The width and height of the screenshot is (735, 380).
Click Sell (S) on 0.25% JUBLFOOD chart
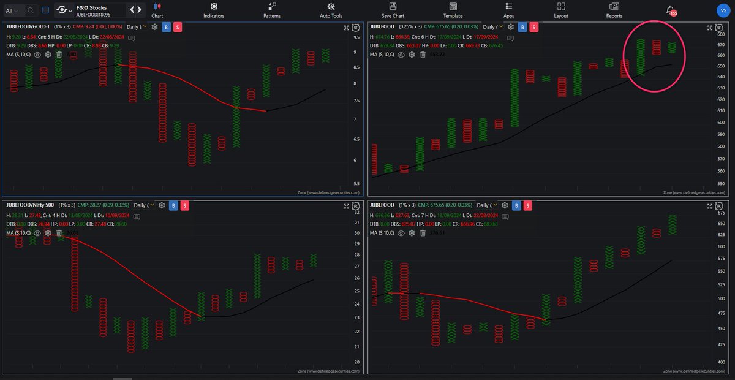point(534,27)
